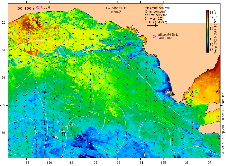This screenshot has width=226, height=166.
Task: Click the IMOS copyright timestamp text
Action: [223, 123]
